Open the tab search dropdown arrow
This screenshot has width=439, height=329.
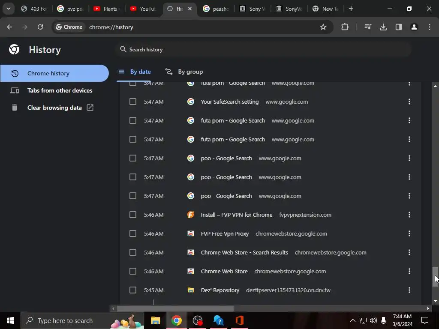(9, 9)
